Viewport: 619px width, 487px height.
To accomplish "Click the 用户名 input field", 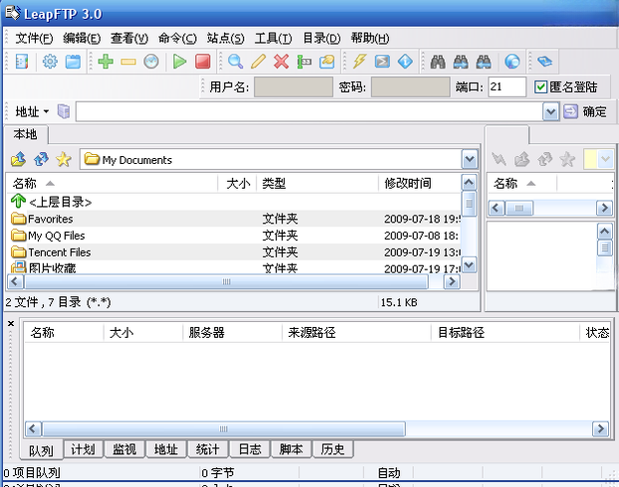I will point(294,87).
